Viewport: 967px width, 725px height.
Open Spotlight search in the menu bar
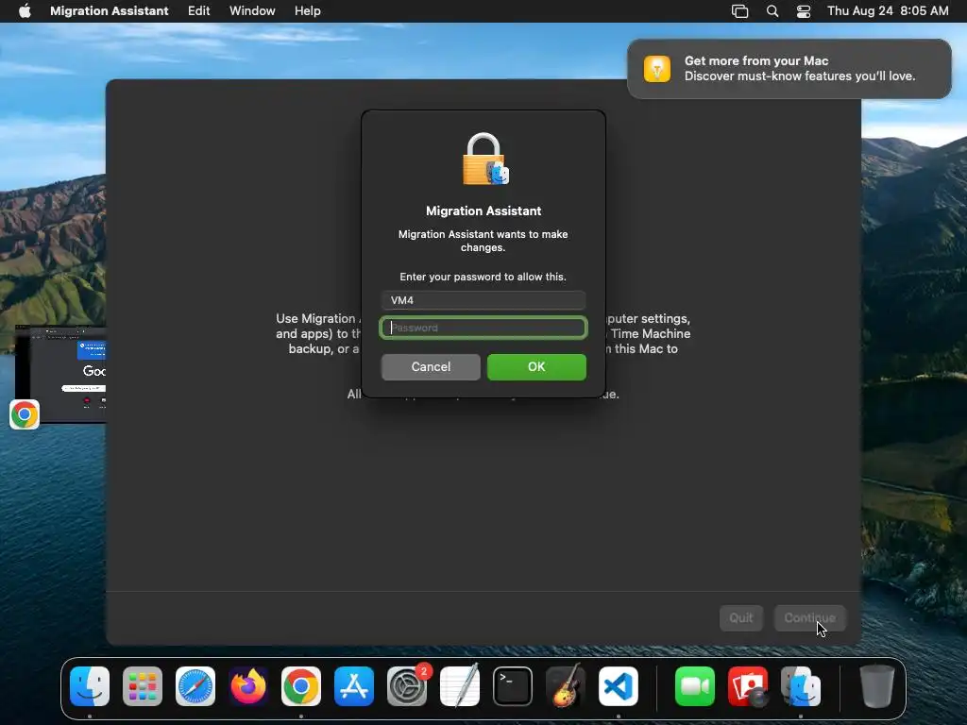pos(772,10)
